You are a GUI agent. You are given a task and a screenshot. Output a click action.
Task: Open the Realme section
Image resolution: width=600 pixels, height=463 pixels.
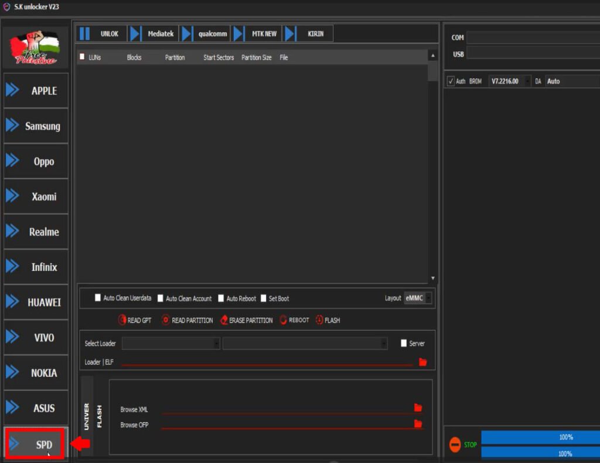point(36,232)
